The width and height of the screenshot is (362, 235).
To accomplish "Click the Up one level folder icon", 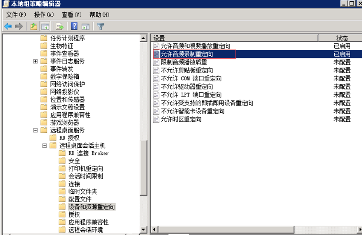I will [x=34, y=26].
